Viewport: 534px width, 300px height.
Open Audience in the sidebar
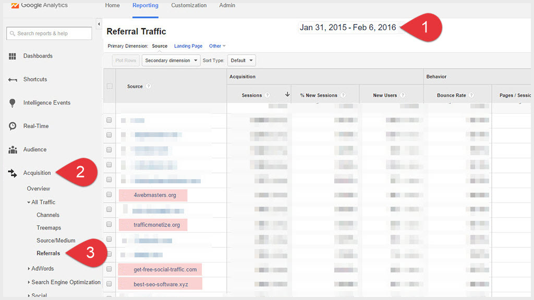tap(35, 149)
